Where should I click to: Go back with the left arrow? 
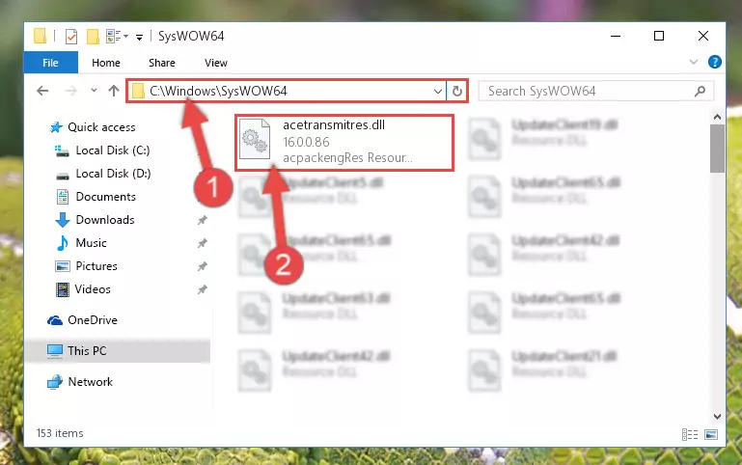coord(42,91)
